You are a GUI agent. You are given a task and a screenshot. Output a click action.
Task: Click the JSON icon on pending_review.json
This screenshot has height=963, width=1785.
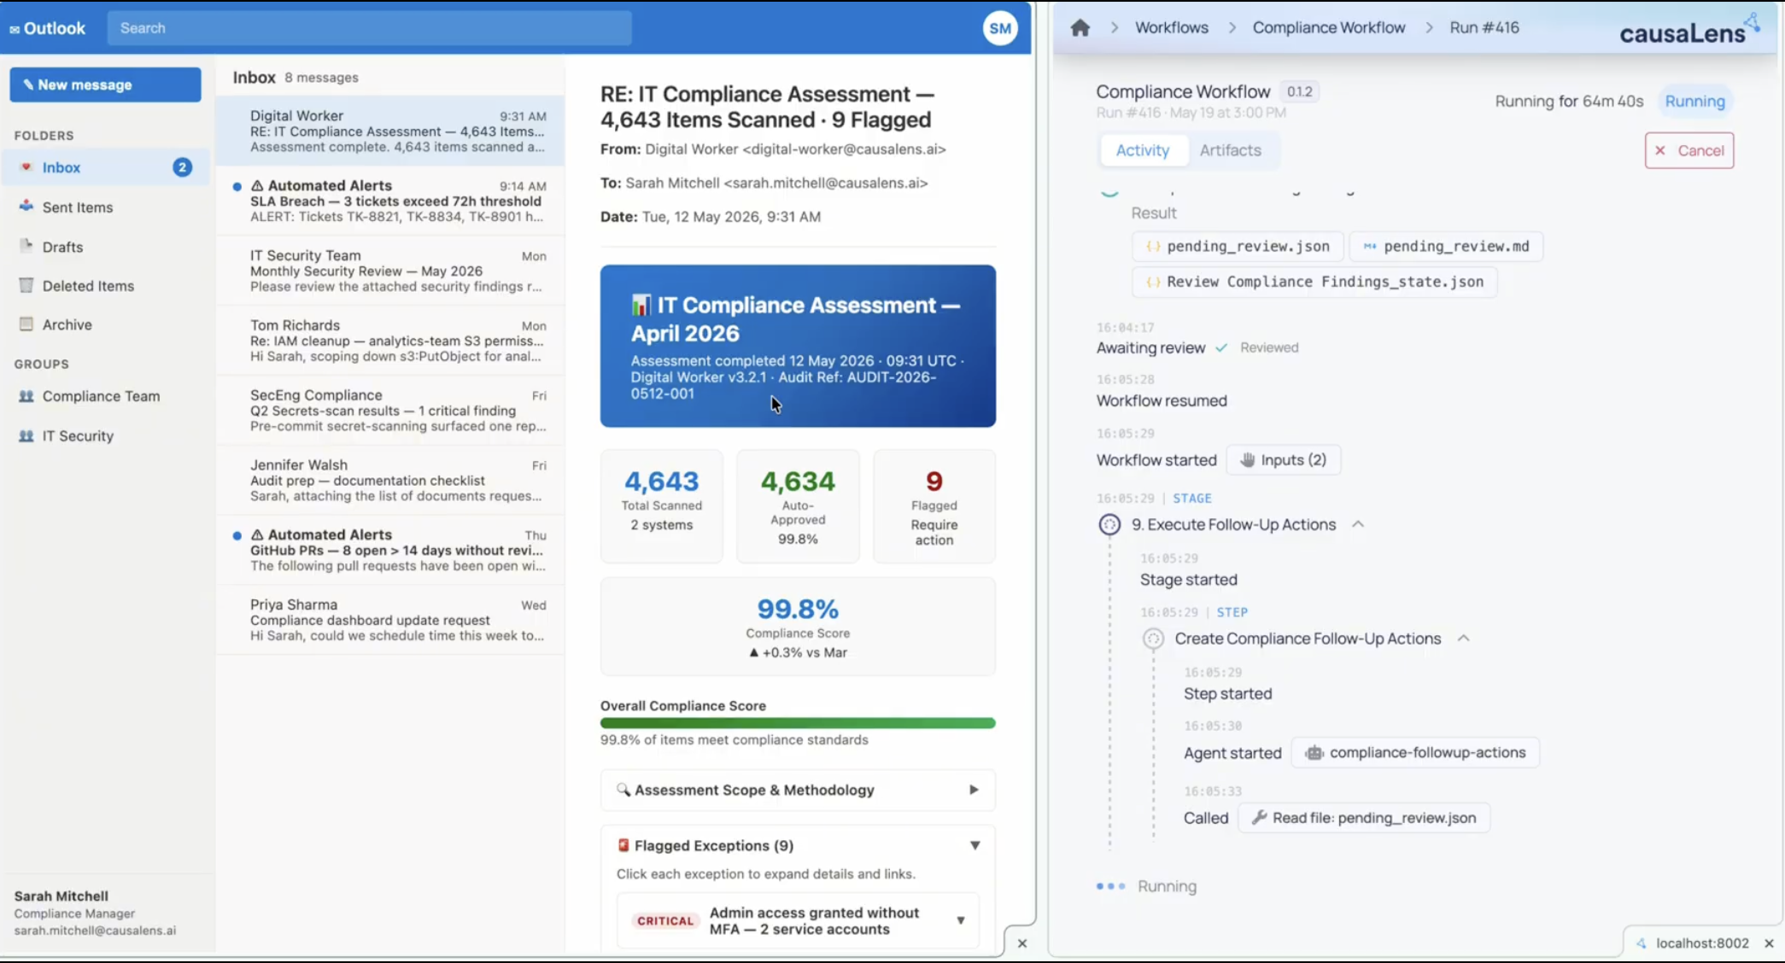point(1153,247)
